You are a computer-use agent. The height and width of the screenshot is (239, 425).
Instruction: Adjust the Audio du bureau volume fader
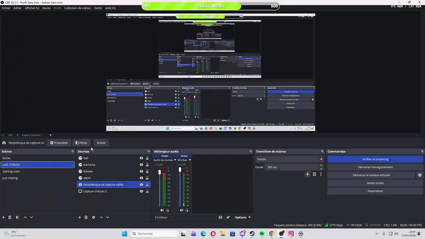159,172
